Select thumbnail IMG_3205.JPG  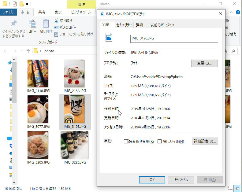38,145
